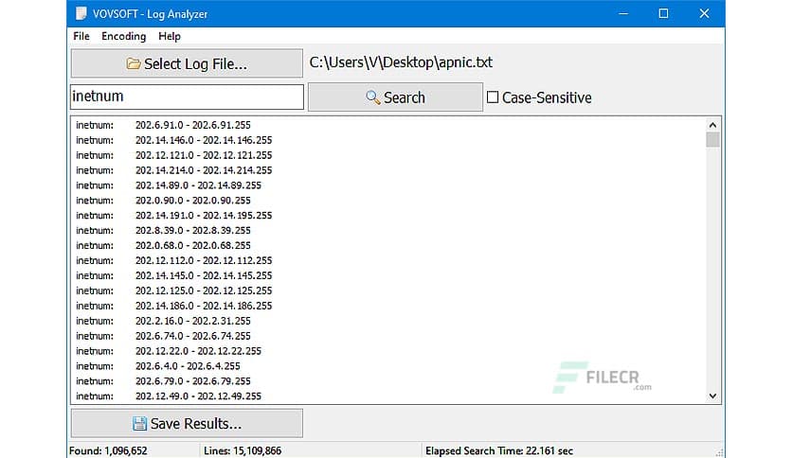Click the floppy disk icon on Save Results

(139, 423)
